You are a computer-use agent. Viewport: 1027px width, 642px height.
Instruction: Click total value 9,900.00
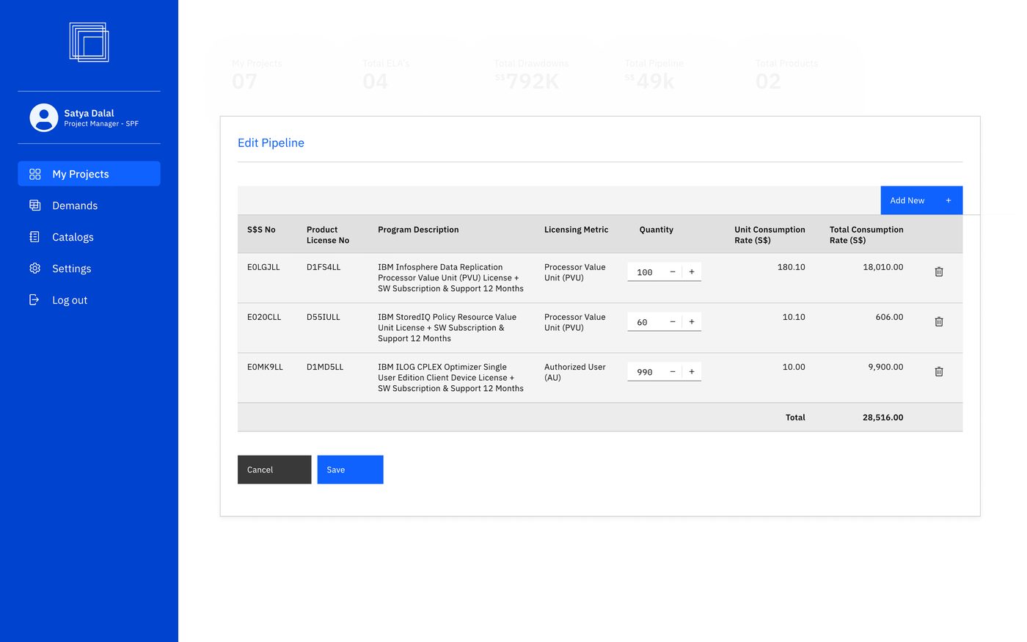point(885,367)
